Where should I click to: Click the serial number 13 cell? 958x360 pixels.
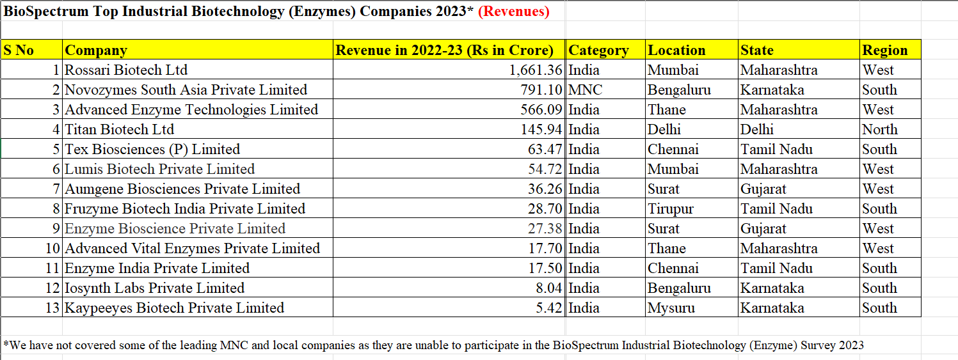click(x=31, y=308)
